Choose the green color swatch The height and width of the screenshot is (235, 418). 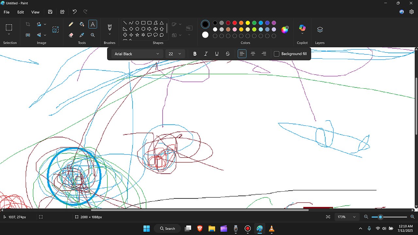pos(254,23)
